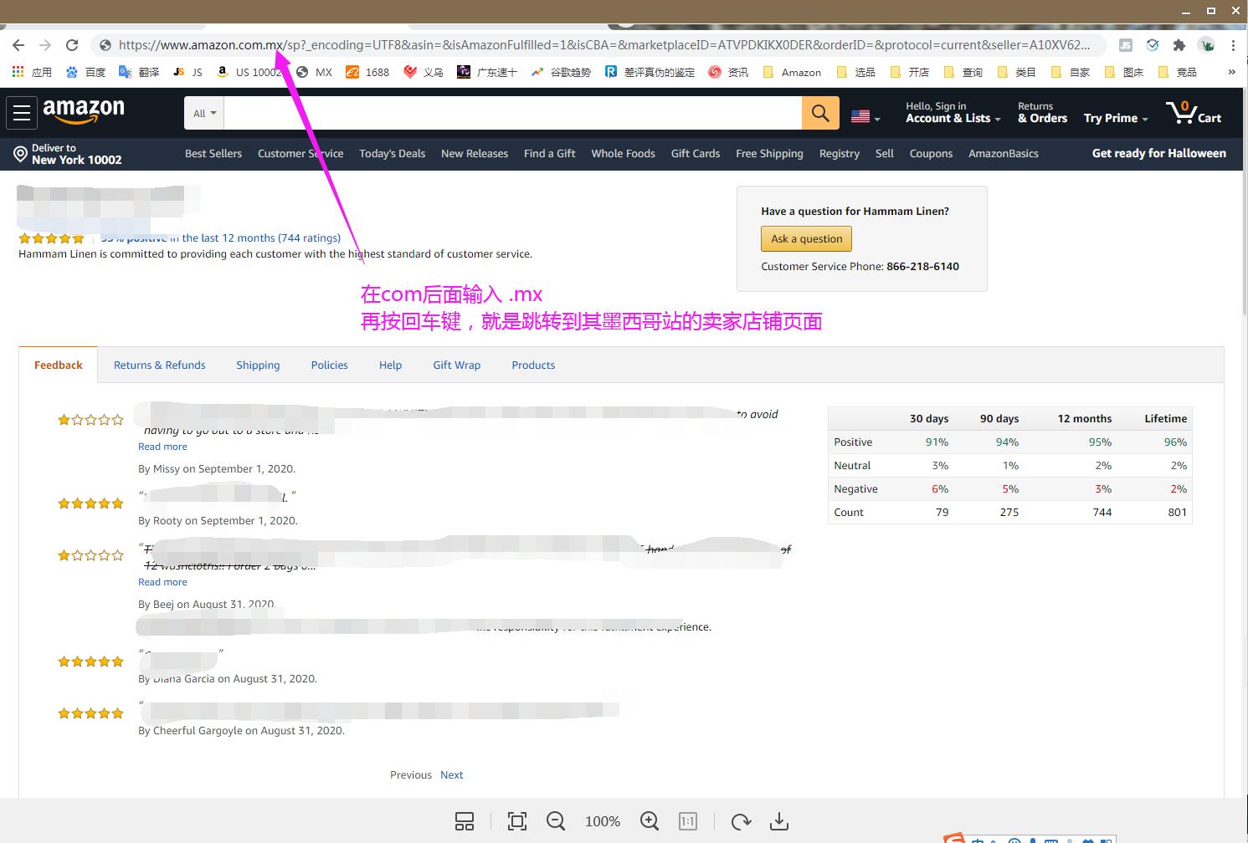Screen dimensions: 1248x843
Task: Go back using the browser back arrow
Action: (x=18, y=45)
